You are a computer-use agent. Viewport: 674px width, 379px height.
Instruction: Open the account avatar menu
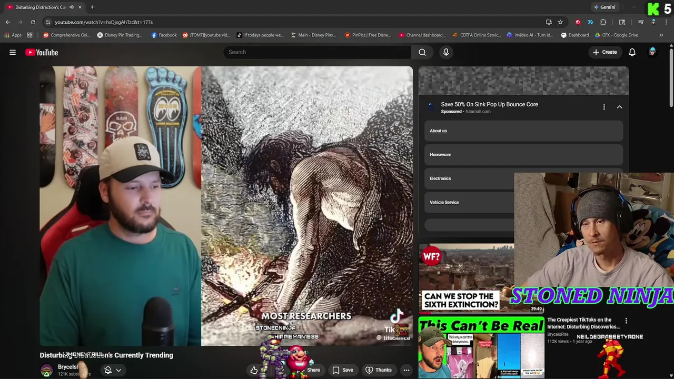coord(652,52)
